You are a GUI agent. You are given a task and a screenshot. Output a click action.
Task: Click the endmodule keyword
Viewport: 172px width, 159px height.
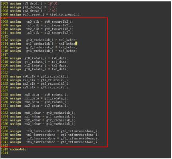click(18, 149)
